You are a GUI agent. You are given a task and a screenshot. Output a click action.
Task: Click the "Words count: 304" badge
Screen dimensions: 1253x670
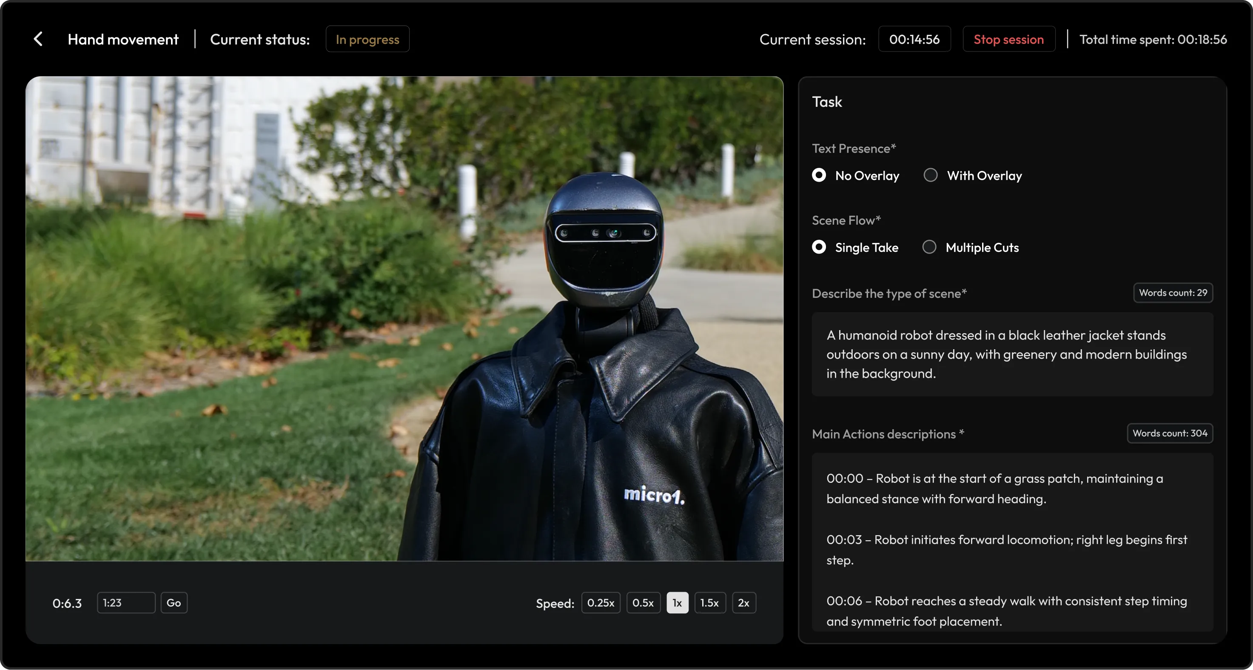pos(1169,433)
